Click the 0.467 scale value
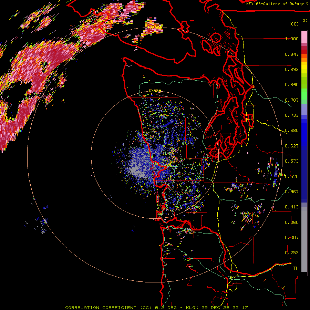310x310 pixels. tap(292, 192)
